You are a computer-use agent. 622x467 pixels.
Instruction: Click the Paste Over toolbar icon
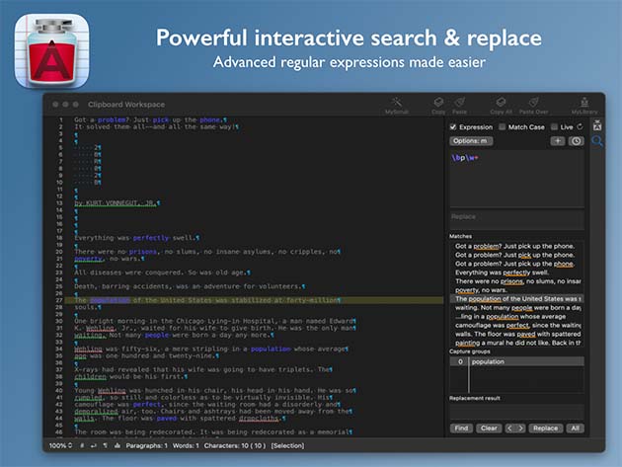[x=534, y=104]
